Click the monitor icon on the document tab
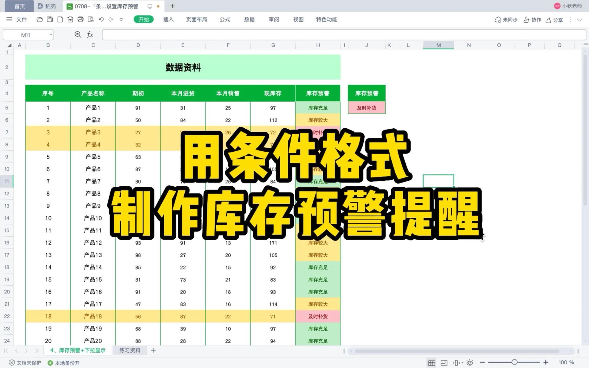The height and width of the screenshot is (368, 589). [150, 6]
